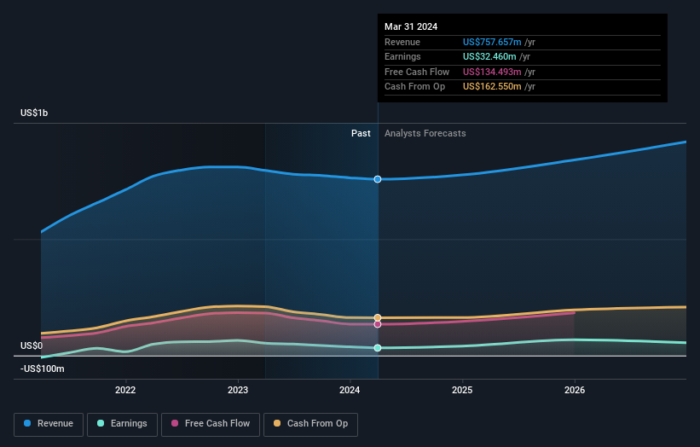Click the Free Cash Flow label in tooltip
Image resolution: width=700 pixels, height=447 pixels.
[x=417, y=72]
